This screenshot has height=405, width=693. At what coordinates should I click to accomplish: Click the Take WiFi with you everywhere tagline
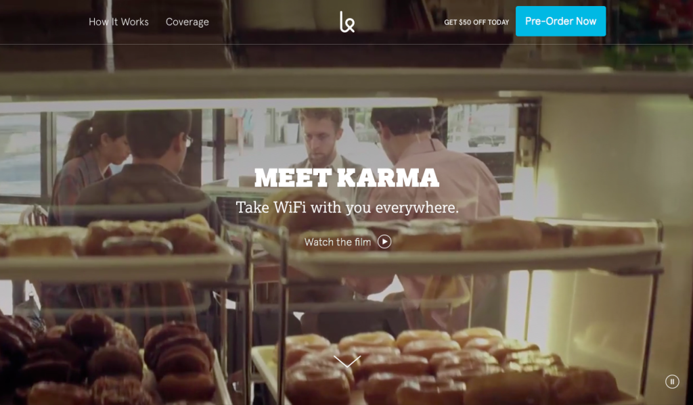(347, 207)
